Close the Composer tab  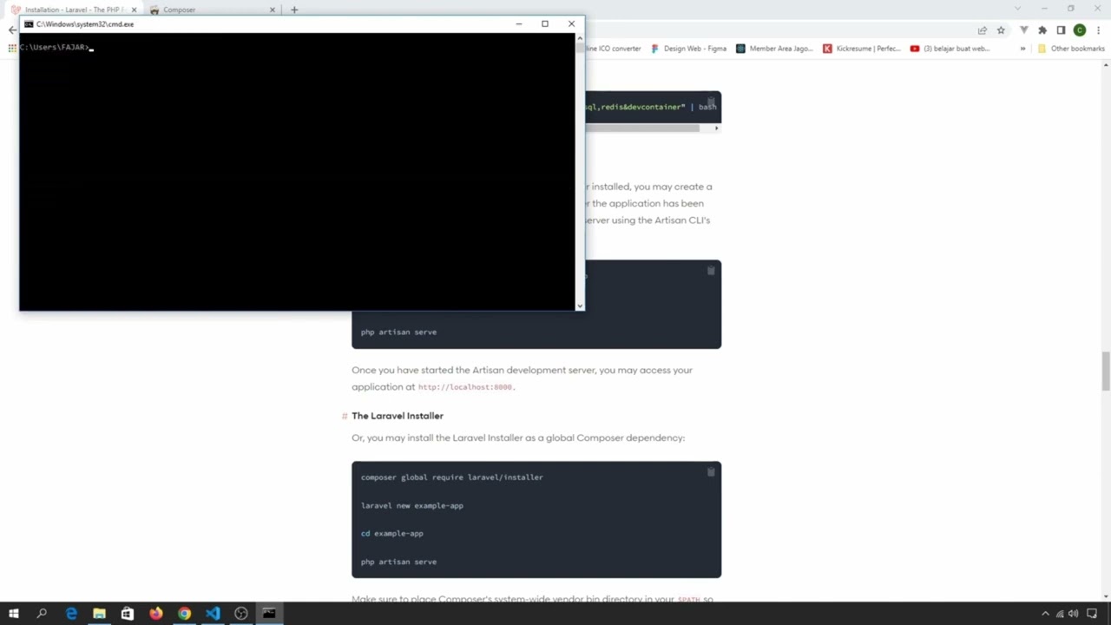(273, 10)
